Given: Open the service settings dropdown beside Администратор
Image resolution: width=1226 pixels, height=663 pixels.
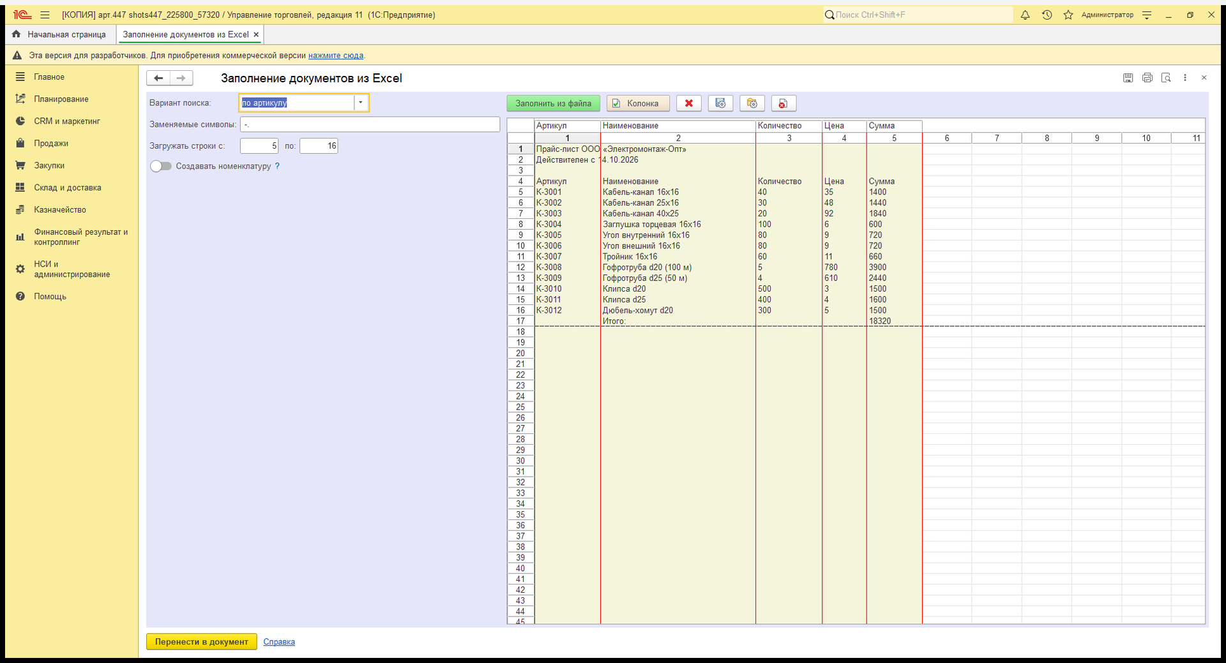Looking at the screenshot, I should click(x=1147, y=15).
